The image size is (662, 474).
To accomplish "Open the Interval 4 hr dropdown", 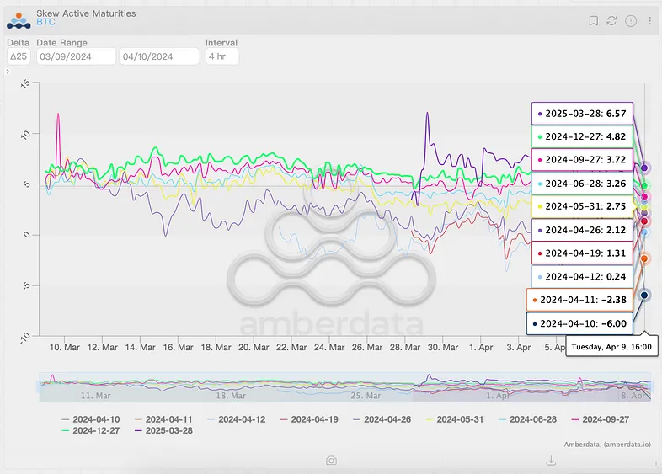I will 222,56.
